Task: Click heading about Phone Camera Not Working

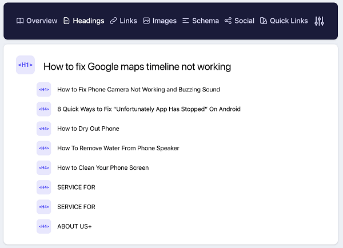Action: click(138, 90)
